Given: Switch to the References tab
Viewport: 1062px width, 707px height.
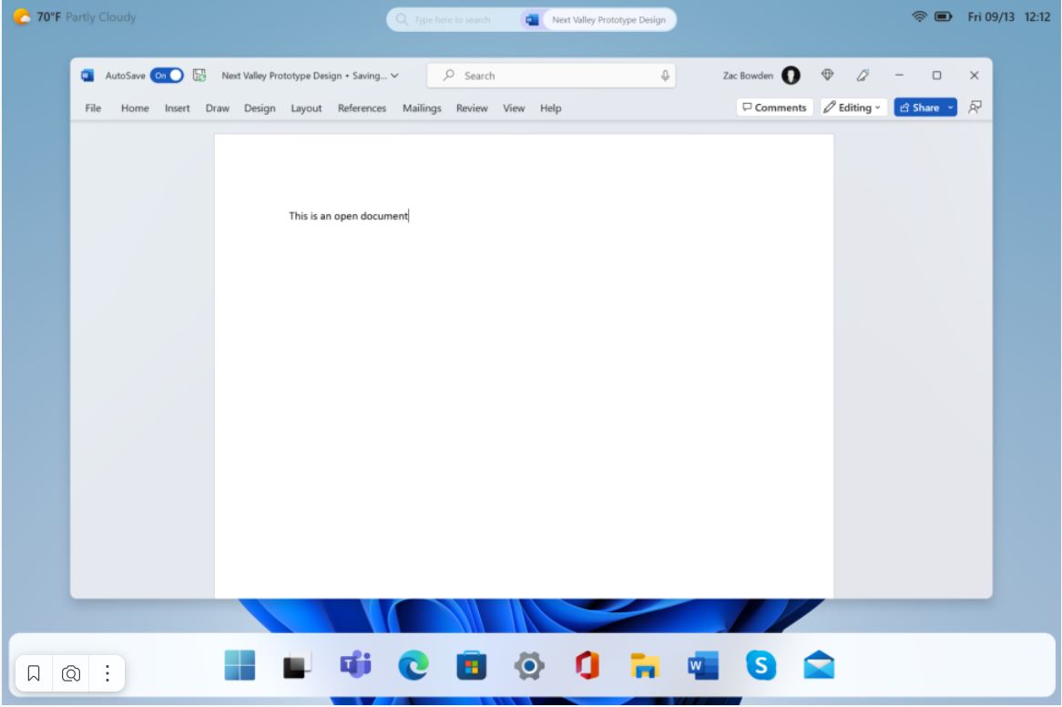Looking at the screenshot, I should pos(362,108).
